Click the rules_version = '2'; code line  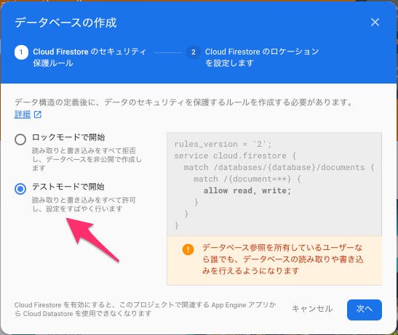[223, 144]
